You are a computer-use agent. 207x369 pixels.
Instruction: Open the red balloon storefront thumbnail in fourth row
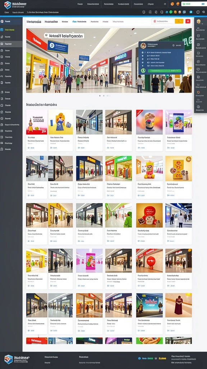click(x=149, y=261)
